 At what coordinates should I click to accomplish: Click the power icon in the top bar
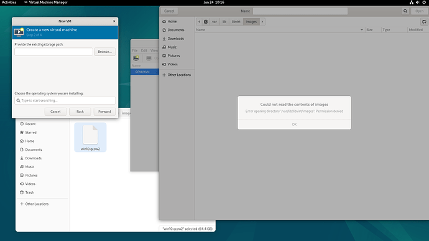click(x=424, y=2)
